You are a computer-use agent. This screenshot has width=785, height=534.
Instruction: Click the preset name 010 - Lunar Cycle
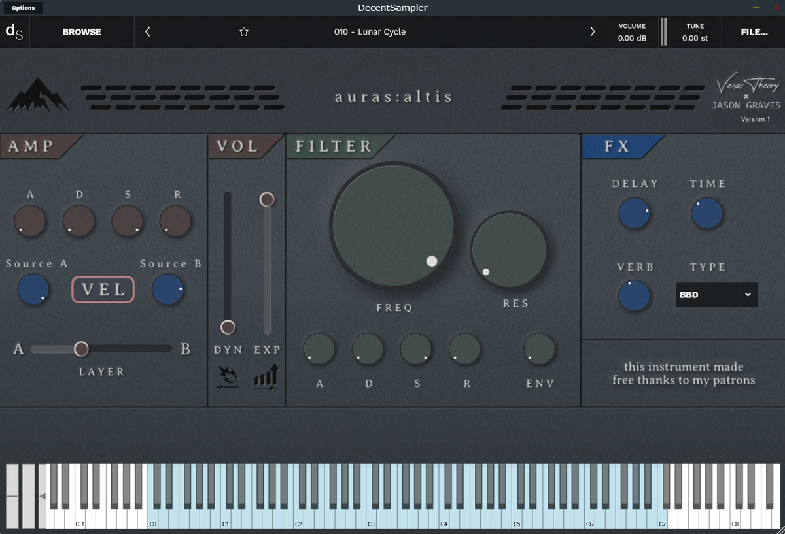coord(370,32)
